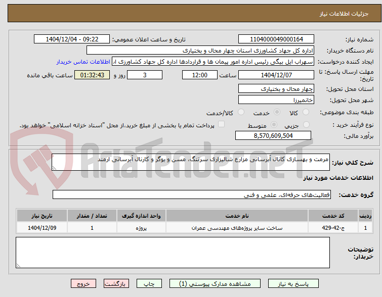Click the resize handle of the buyer notes textarea

point(19,265)
